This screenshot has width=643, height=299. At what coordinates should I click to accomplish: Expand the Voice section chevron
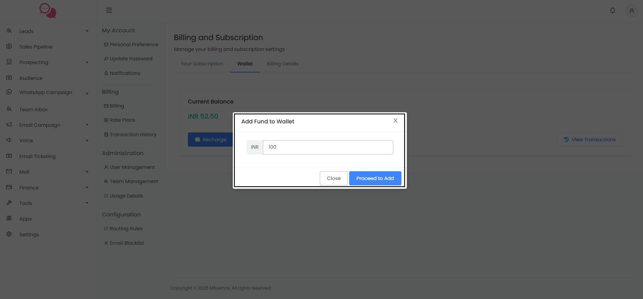[x=87, y=140]
